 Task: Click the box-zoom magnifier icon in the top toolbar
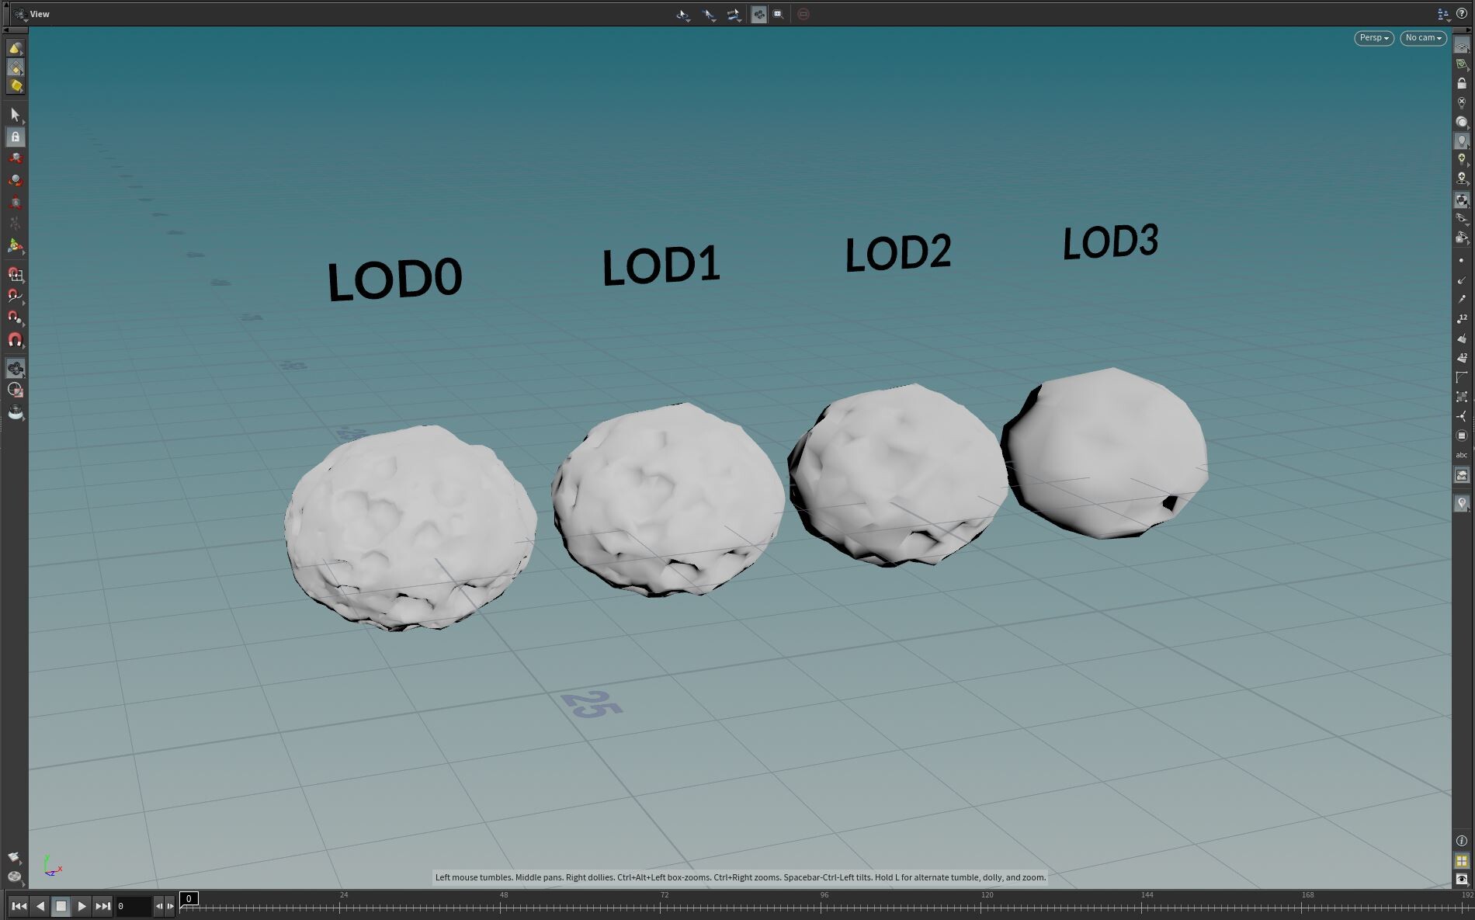(777, 14)
